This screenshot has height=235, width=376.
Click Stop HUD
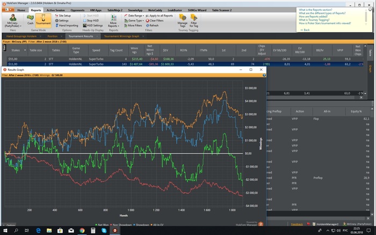pos(91,20)
